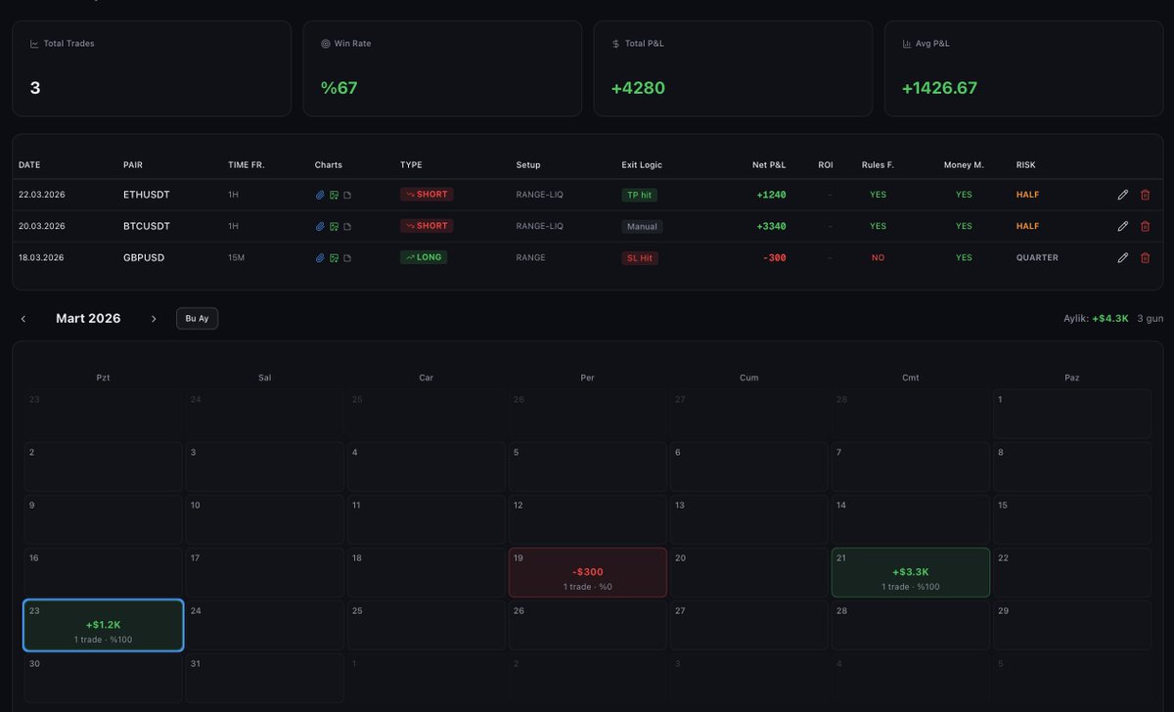Edit the ETHUSDT trade with the pencil icon
The image size is (1174, 712).
pos(1123,195)
